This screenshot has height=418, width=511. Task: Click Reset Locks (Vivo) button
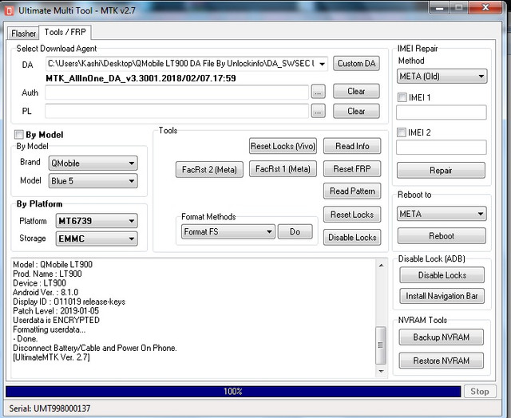pyautogui.click(x=283, y=146)
